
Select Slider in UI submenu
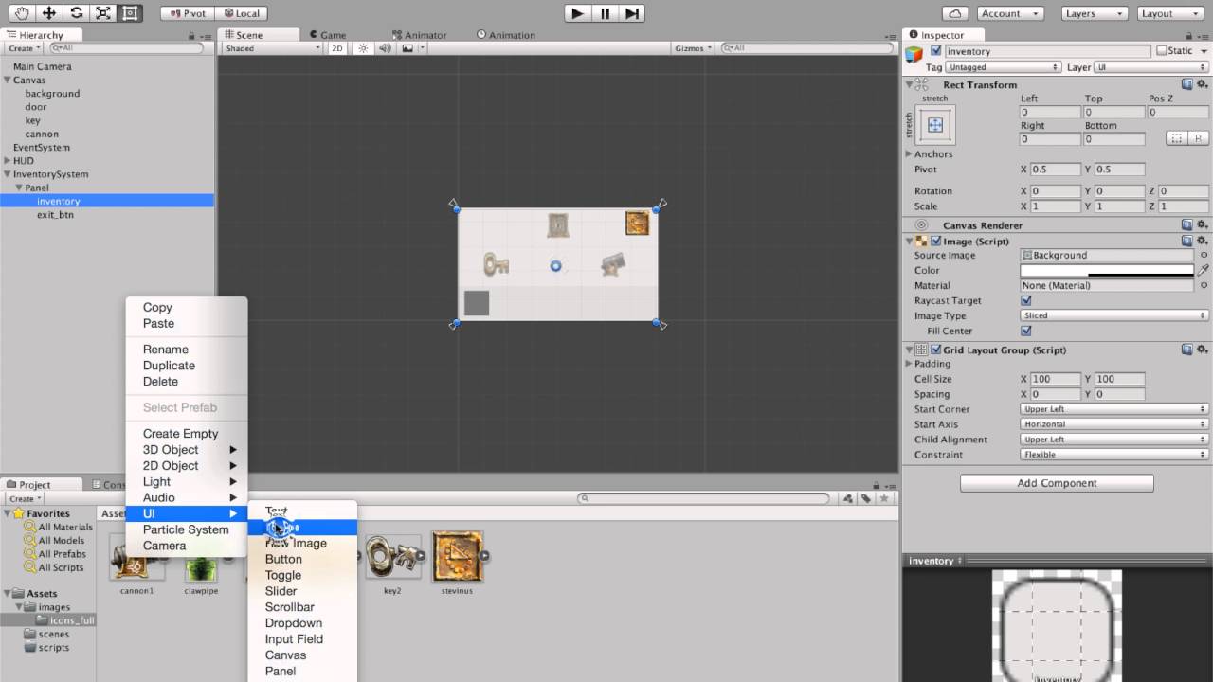tap(302, 591)
